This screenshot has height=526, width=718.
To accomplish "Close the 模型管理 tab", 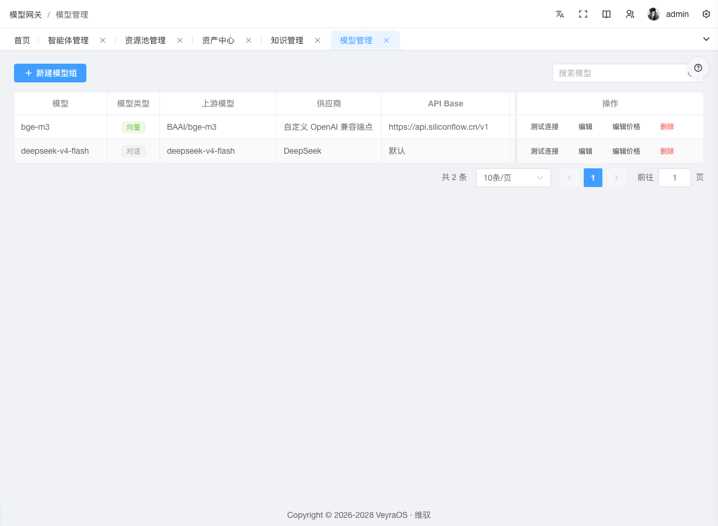I will tap(386, 40).
